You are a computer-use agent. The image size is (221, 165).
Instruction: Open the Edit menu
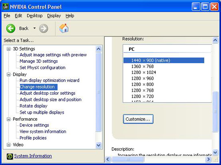(x=19, y=15)
